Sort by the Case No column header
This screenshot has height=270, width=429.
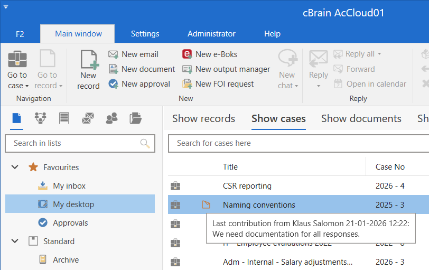[390, 167]
